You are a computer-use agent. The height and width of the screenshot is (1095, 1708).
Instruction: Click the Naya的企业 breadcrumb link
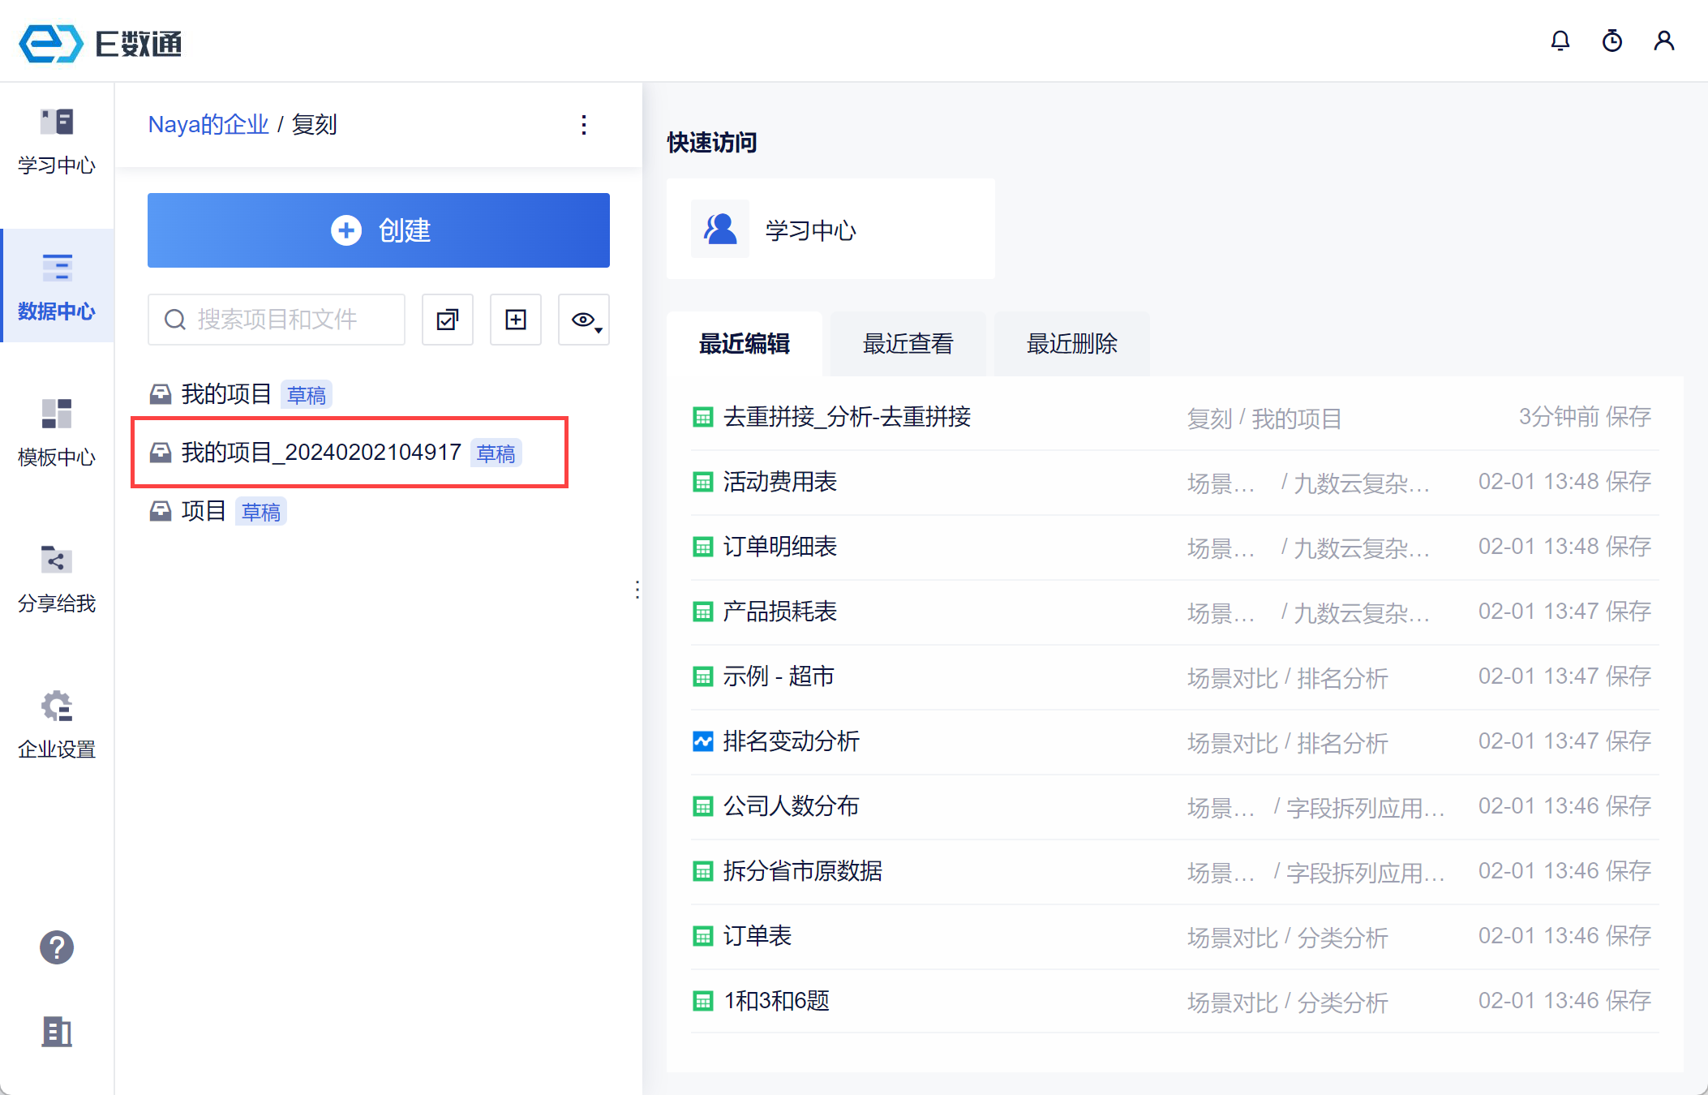(x=208, y=125)
